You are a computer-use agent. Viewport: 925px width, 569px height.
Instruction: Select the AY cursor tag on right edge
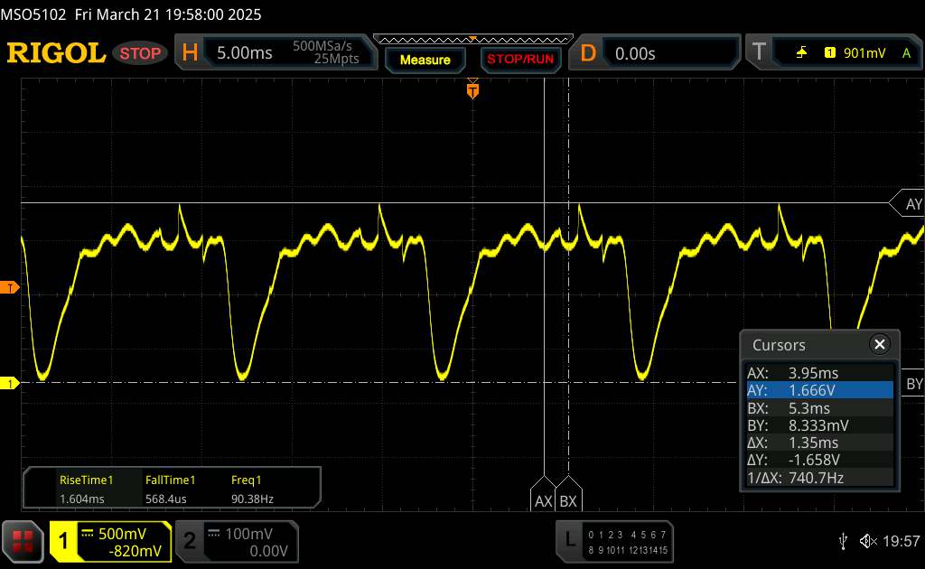coord(911,204)
